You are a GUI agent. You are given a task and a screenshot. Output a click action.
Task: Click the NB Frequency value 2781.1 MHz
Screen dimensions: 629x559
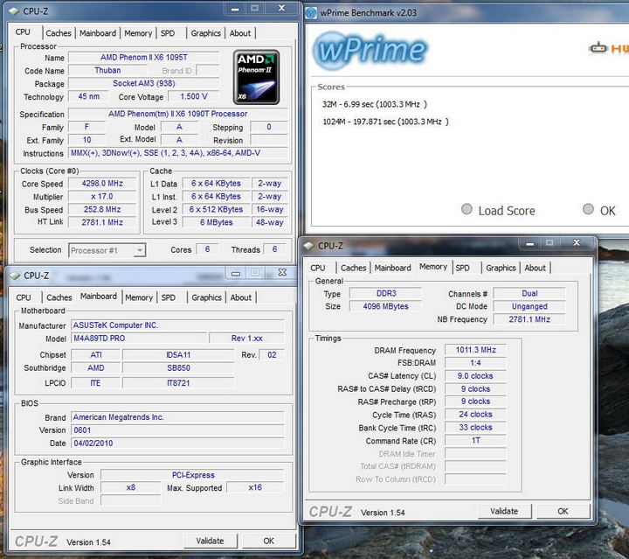tap(529, 319)
